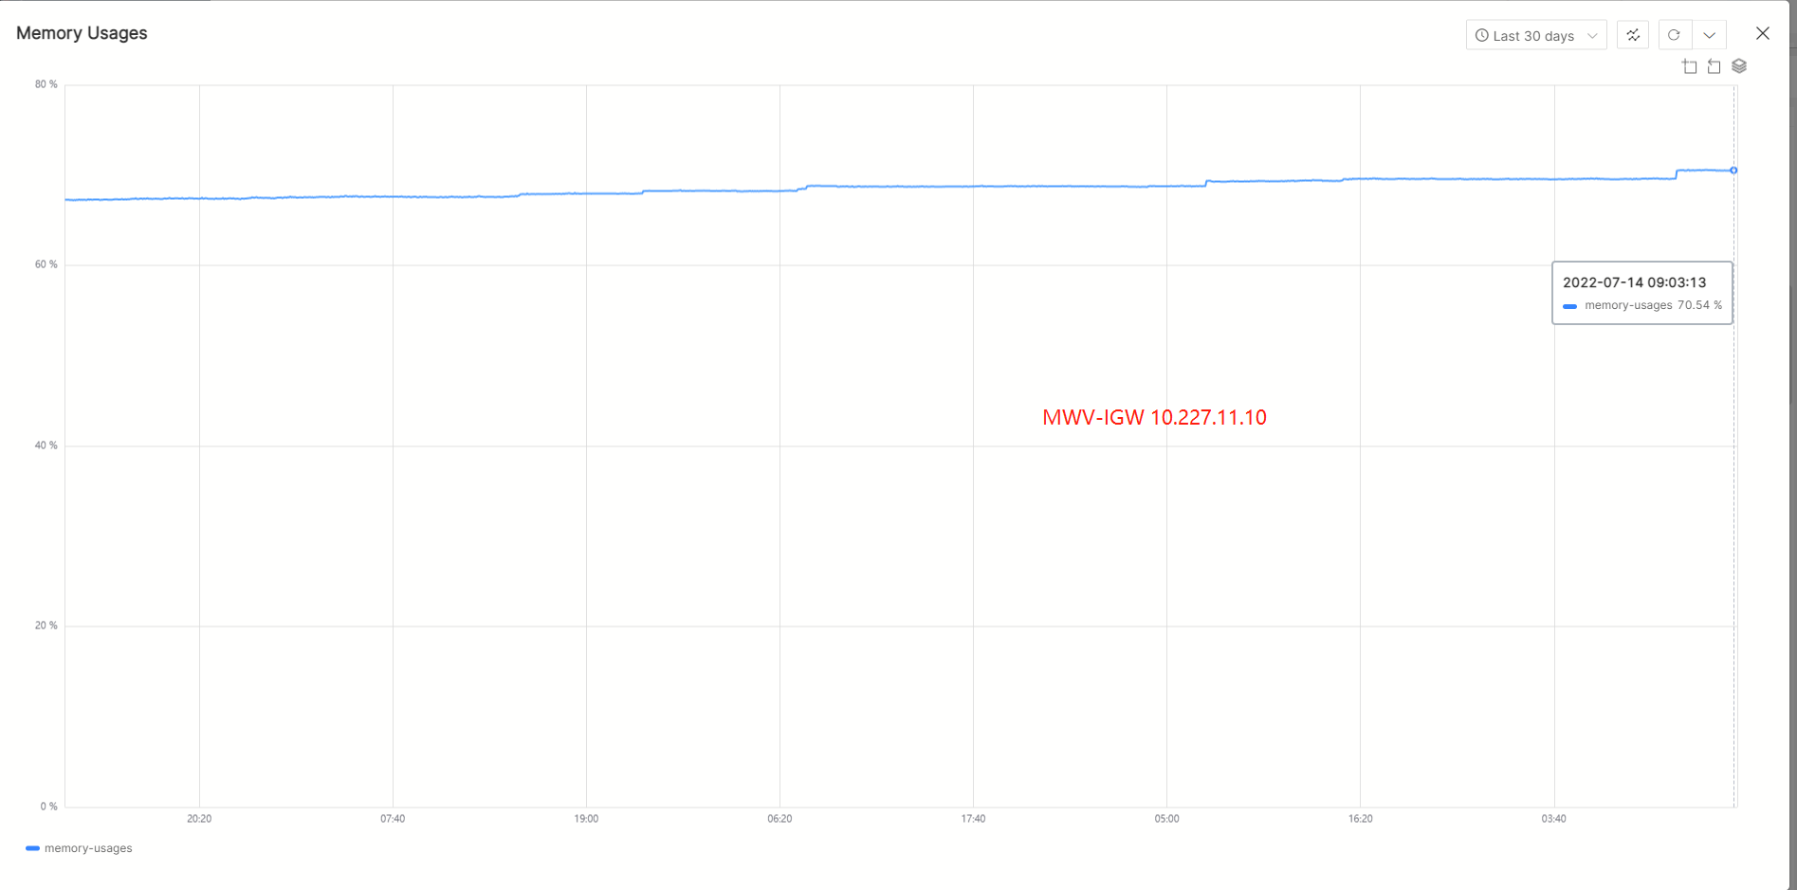Click the 06:20 time axis label
1797x890 pixels.
point(779,819)
